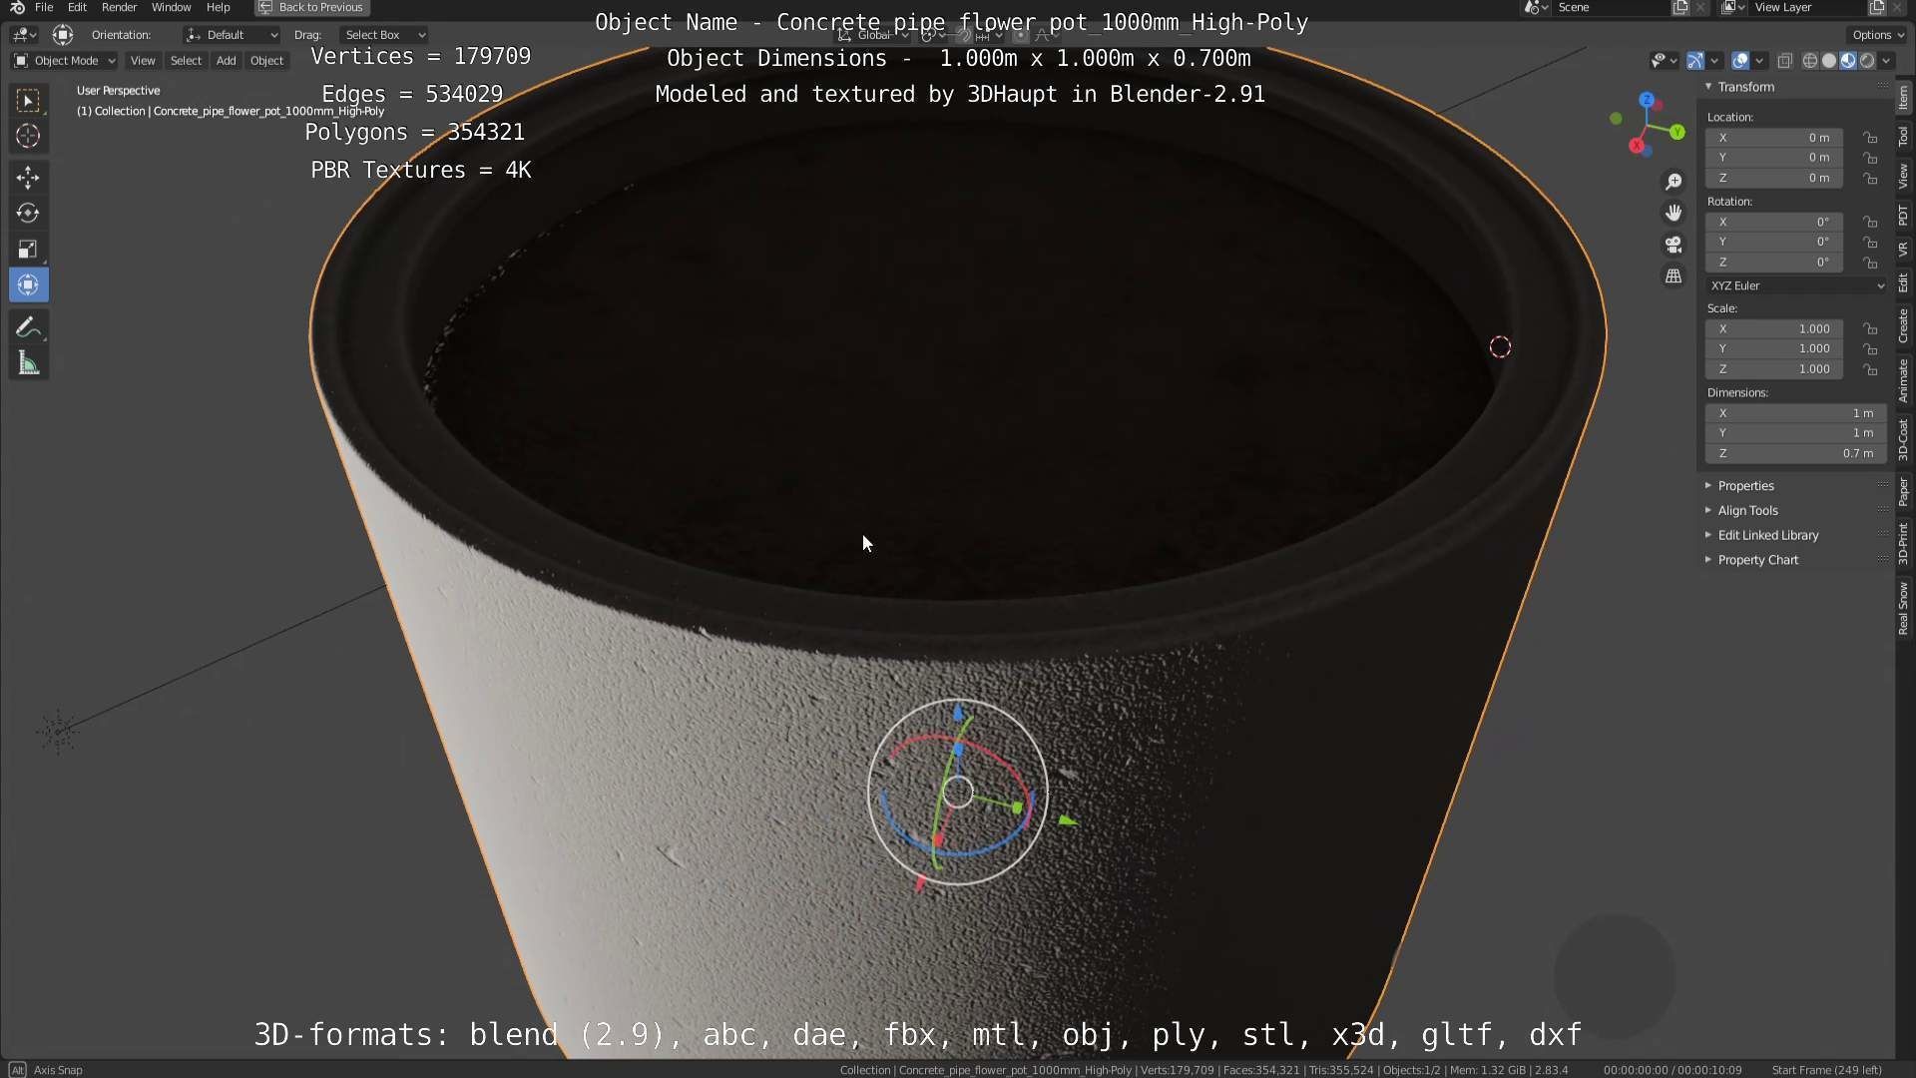The height and width of the screenshot is (1078, 1916).
Task: Toggle lock for Scale Z
Action: [x=1870, y=369]
